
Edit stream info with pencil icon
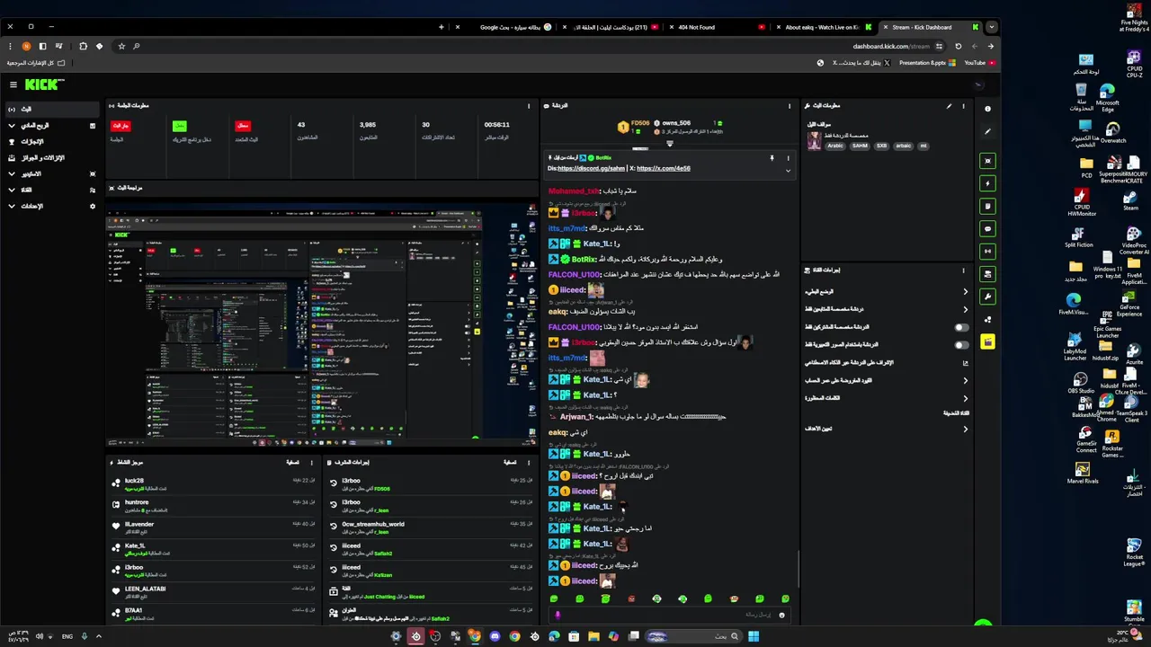[949, 106]
